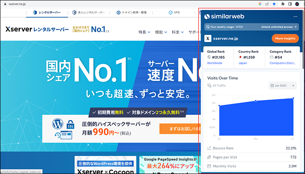Expand the 料金 menu
This screenshot has width=305, height=174.
177,32
